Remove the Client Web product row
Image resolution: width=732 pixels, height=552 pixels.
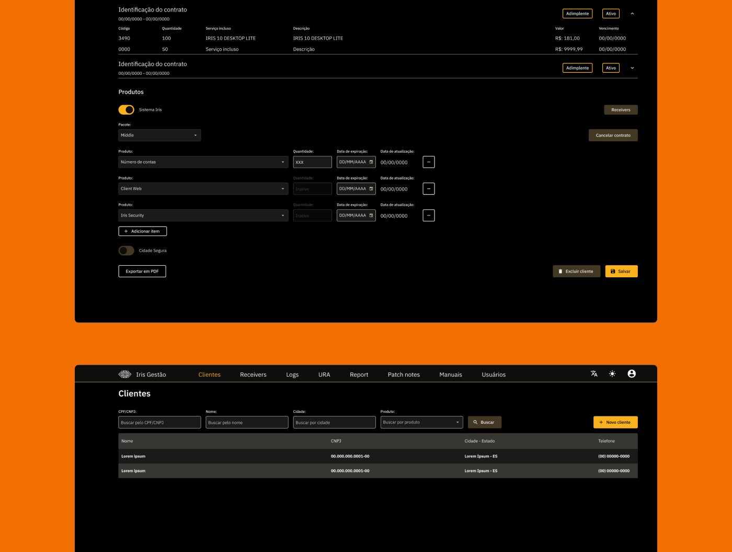pyautogui.click(x=429, y=189)
